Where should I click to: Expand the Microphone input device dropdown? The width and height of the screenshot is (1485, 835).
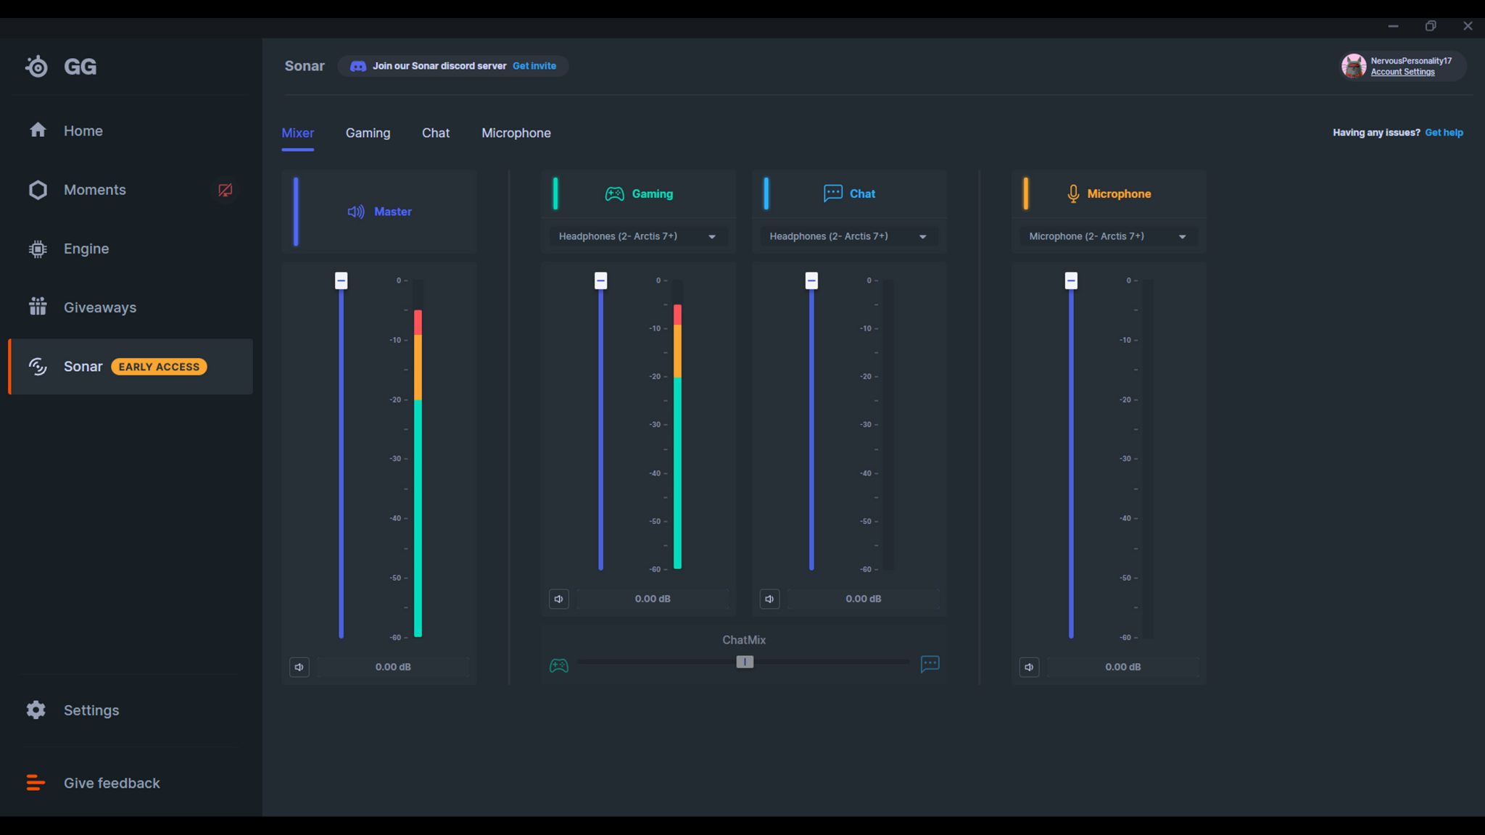[x=1108, y=236]
